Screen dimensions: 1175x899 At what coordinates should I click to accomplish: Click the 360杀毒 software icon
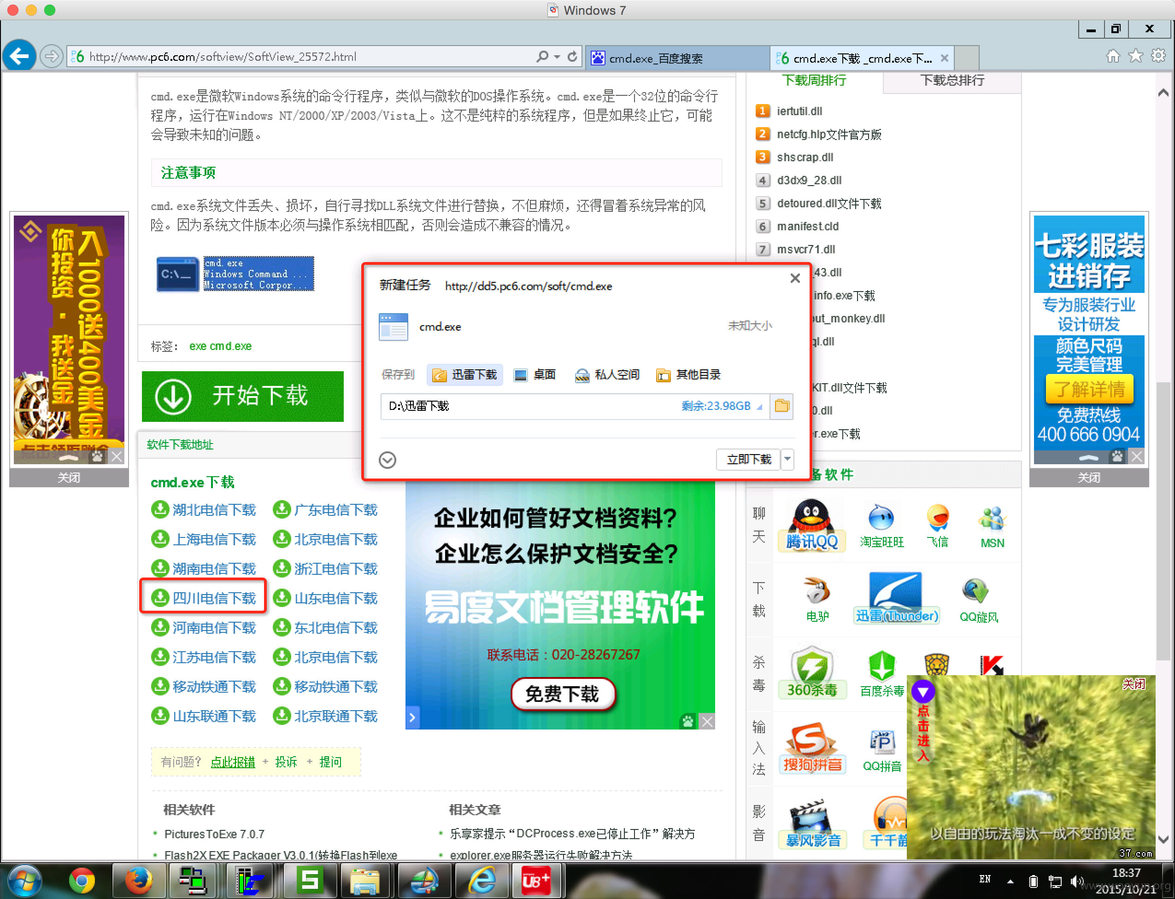click(x=812, y=673)
